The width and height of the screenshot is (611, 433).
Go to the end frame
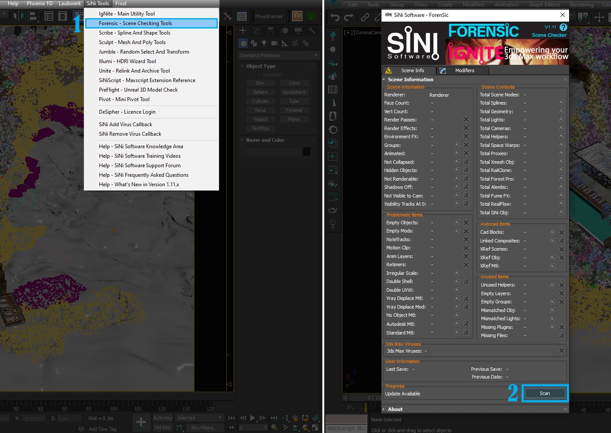274,418
